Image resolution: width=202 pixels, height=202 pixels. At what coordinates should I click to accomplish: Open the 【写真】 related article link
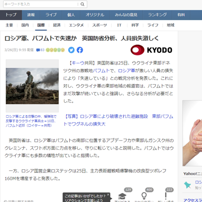click(118, 120)
